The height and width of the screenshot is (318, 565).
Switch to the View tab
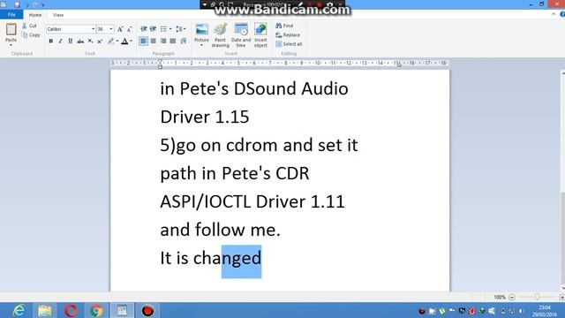[x=58, y=15]
